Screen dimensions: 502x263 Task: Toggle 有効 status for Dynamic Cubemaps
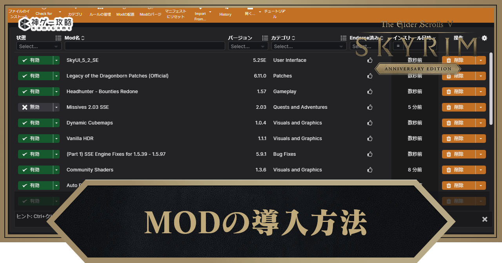(x=35, y=123)
